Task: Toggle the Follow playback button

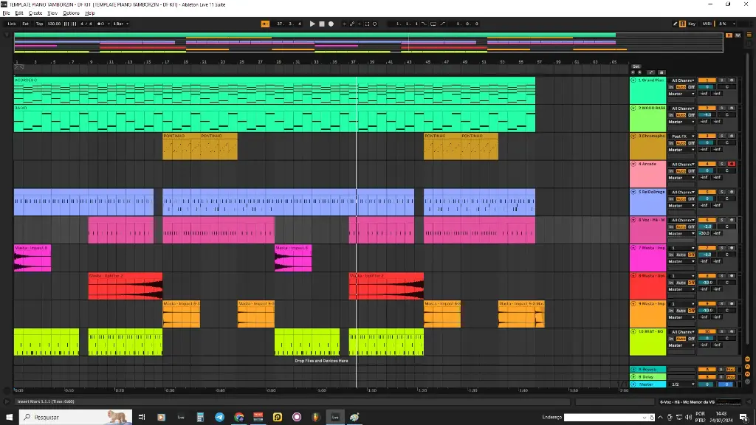Action: (x=265, y=24)
